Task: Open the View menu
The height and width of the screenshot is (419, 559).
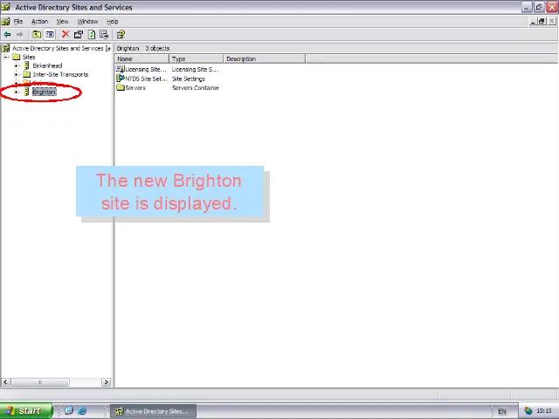Action: pos(62,21)
